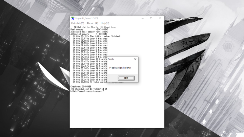This screenshot has height=137, width=244.
Task: Click the 'Available real memory' line
Action: (89, 32)
